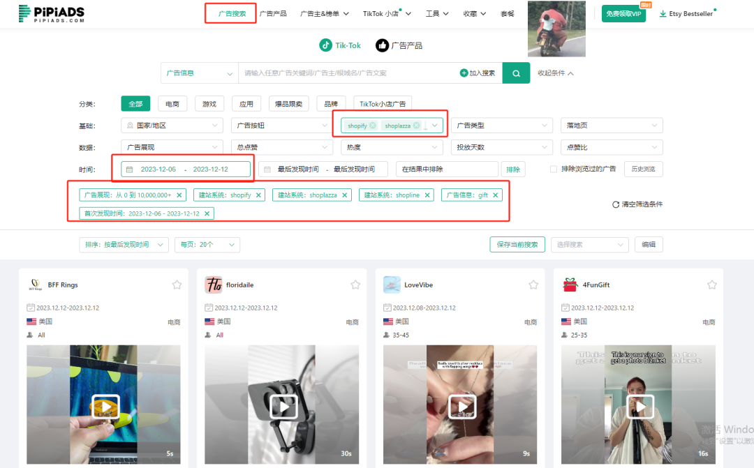Collapse filters via 收起条件
This screenshot has width=754, height=468.
tap(556, 73)
